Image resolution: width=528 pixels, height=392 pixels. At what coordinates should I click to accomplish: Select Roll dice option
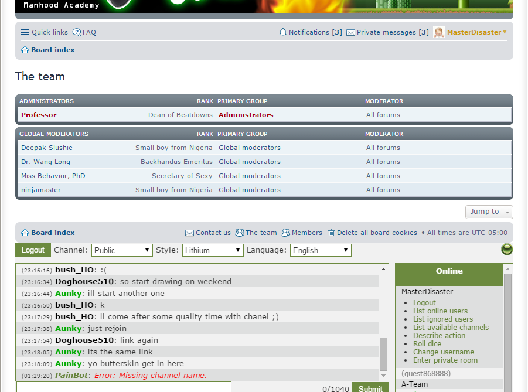[x=427, y=343]
